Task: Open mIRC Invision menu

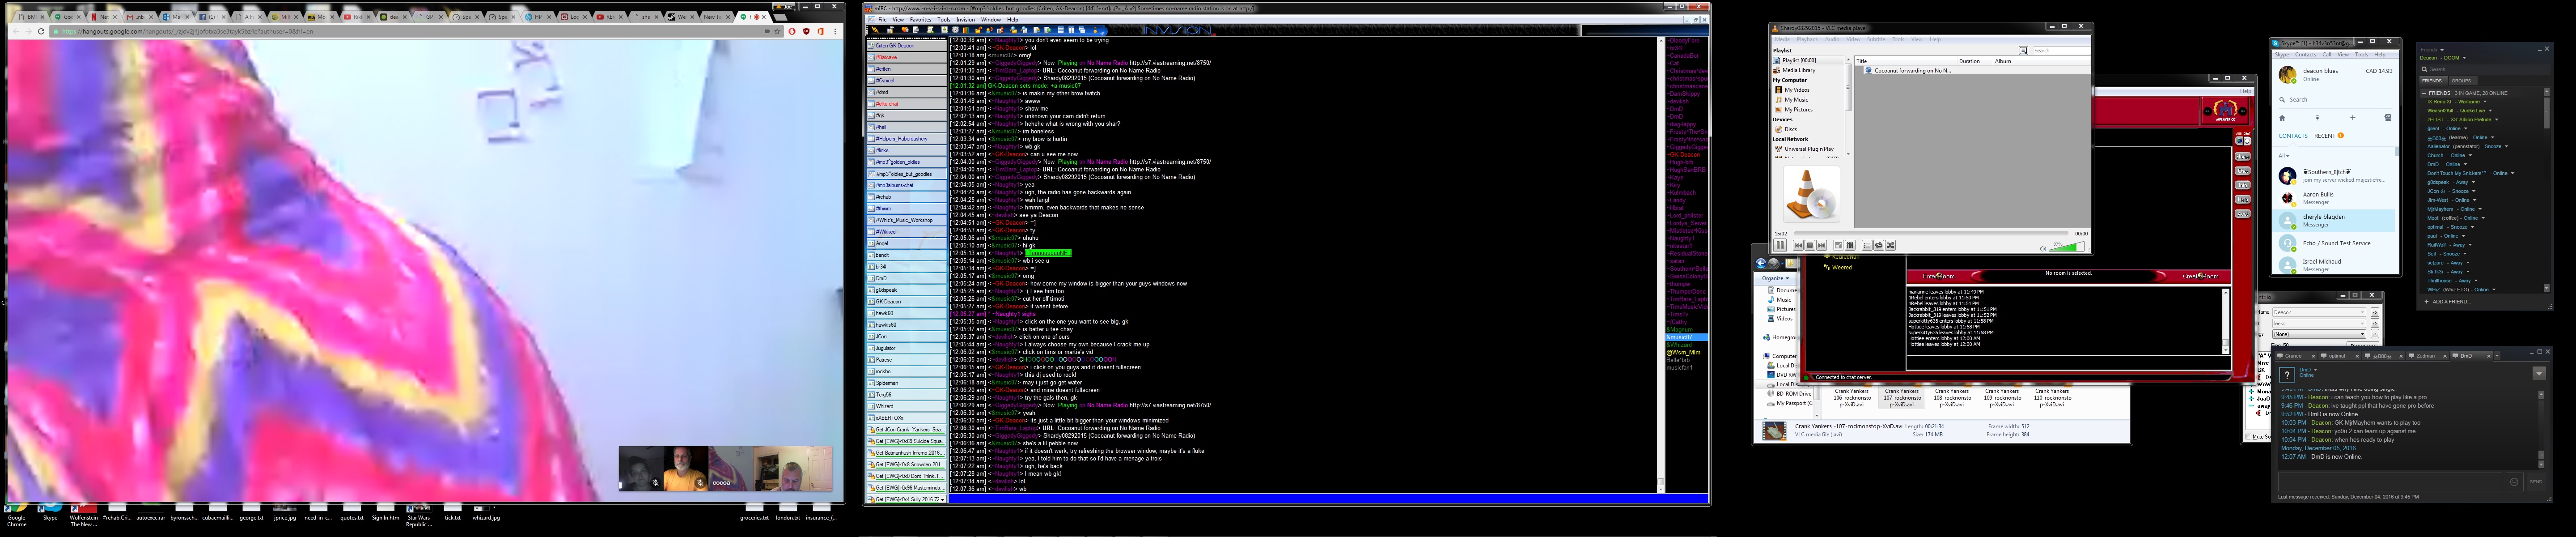Action: coord(966,20)
